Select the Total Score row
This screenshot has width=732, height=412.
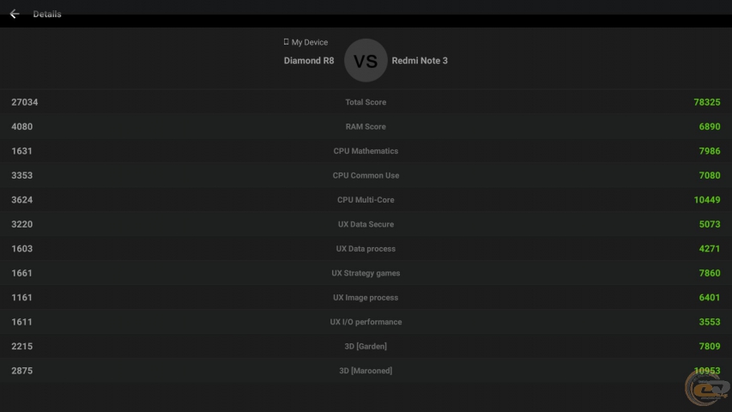[366, 102]
